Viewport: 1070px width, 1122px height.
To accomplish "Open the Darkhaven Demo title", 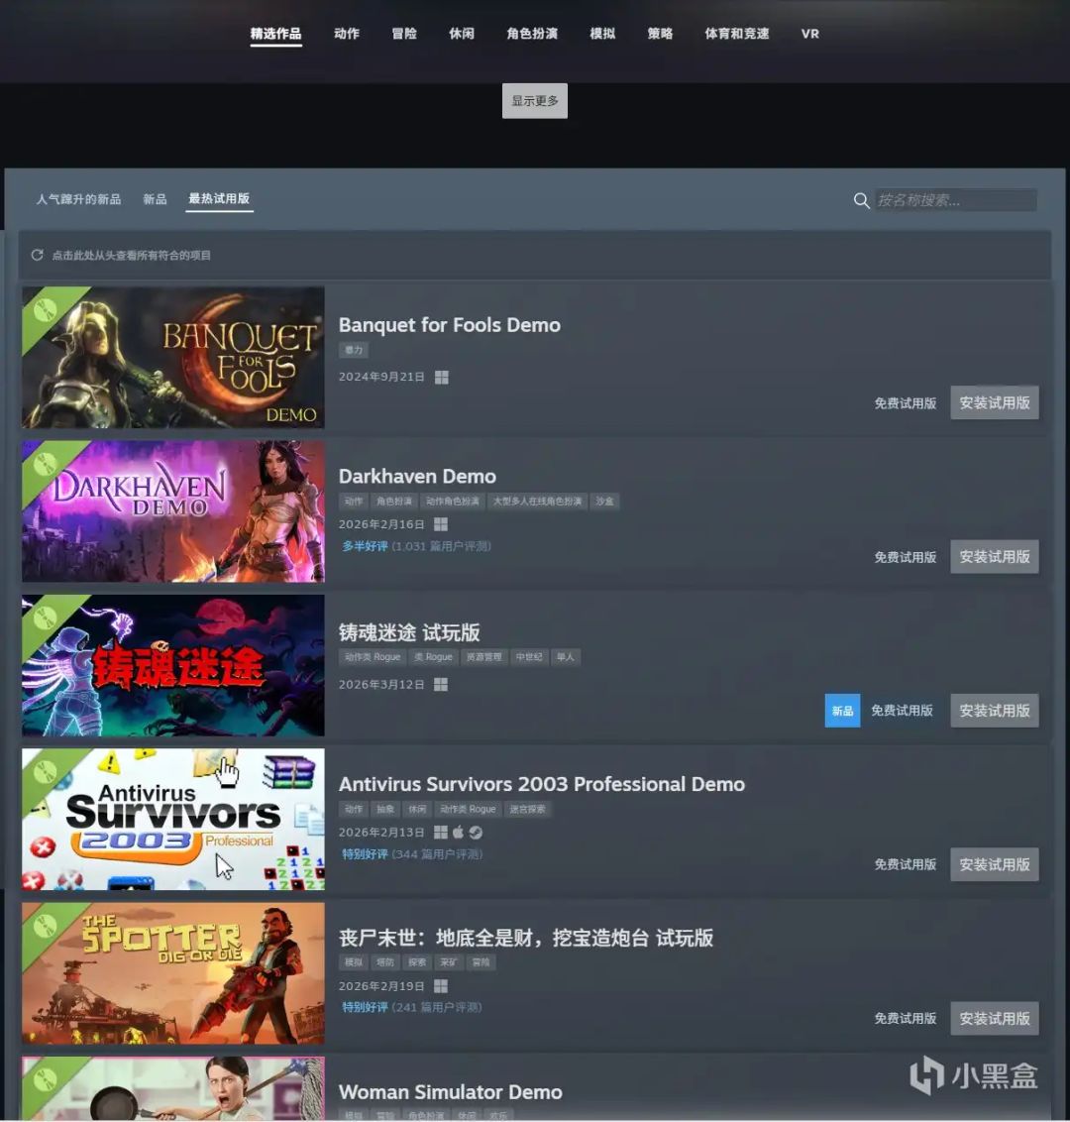I will [x=417, y=477].
